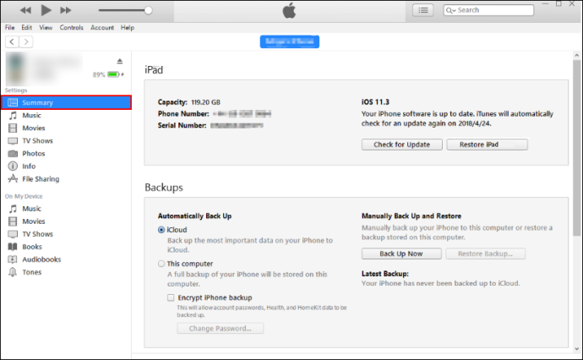Click the Capacity value 119.20 GB
The height and width of the screenshot is (360, 583).
pyautogui.click(x=205, y=102)
